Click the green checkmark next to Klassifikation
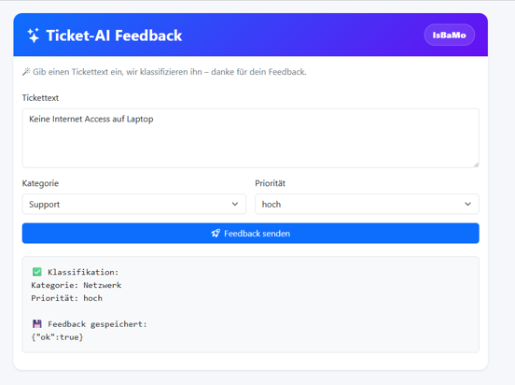The height and width of the screenshot is (385, 515). 37,272
